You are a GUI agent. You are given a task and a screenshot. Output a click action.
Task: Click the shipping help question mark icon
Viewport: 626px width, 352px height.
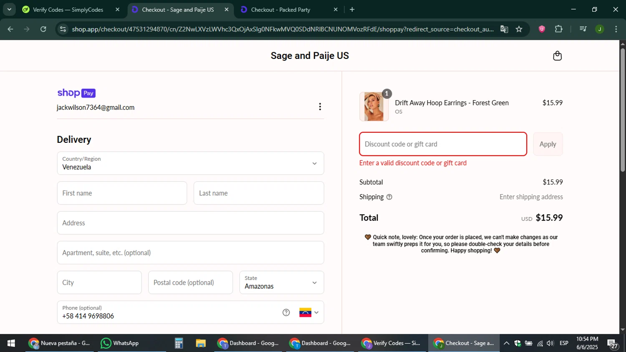[389, 197]
